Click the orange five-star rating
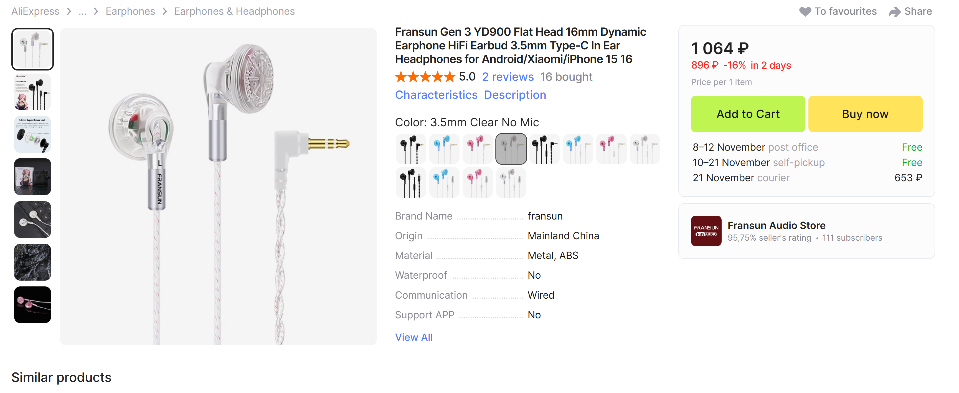The width and height of the screenshot is (959, 393). point(425,77)
